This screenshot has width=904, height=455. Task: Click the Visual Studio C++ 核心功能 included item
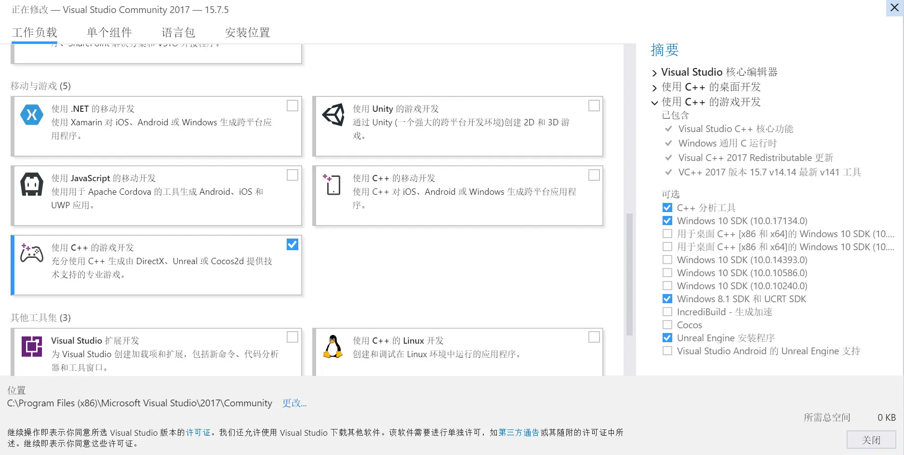point(736,129)
